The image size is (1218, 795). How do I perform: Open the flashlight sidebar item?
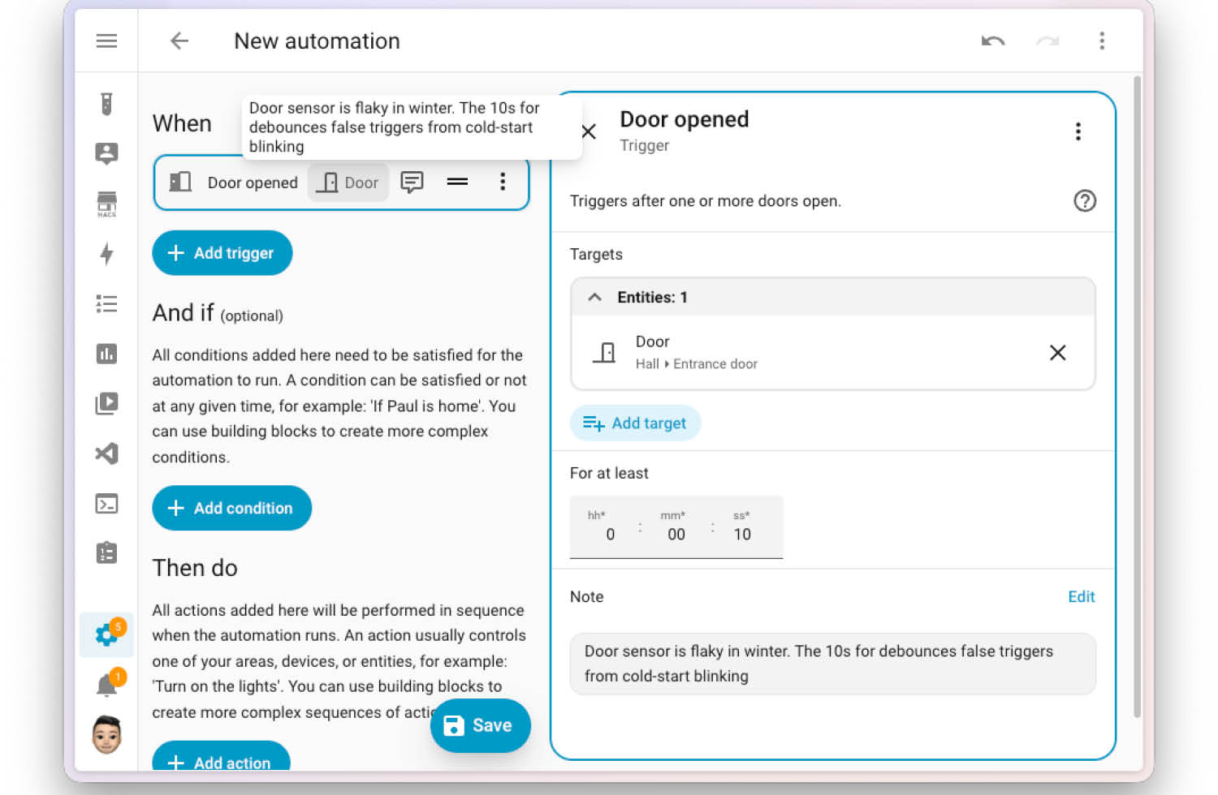click(x=106, y=103)
